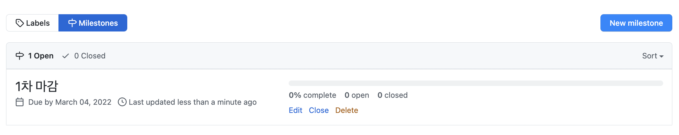
Task: Open the Sort menu
Action: [653, 56]
